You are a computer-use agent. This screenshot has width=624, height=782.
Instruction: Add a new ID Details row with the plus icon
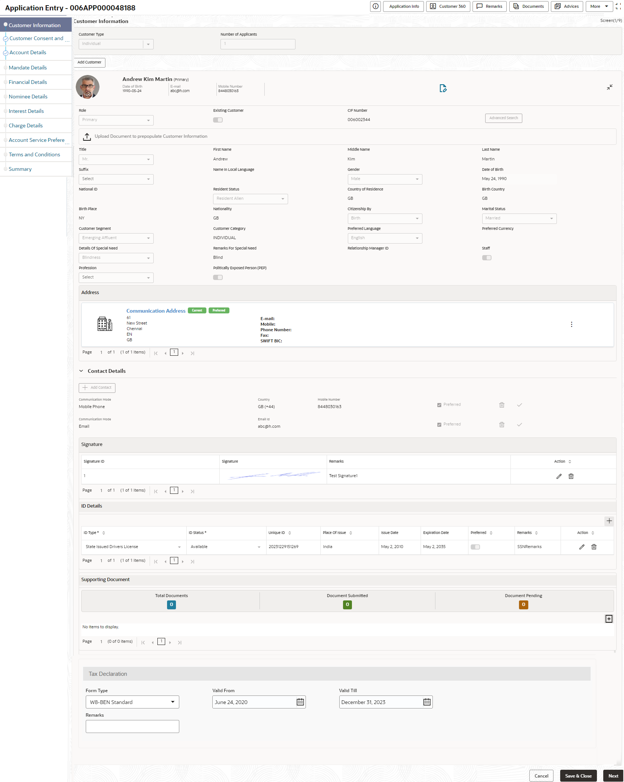pos(609,521)
